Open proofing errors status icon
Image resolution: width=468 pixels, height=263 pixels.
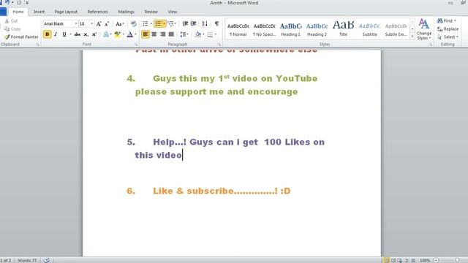point(47,260)
